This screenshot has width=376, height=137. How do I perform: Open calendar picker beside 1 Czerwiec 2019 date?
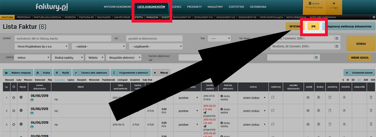336,38
